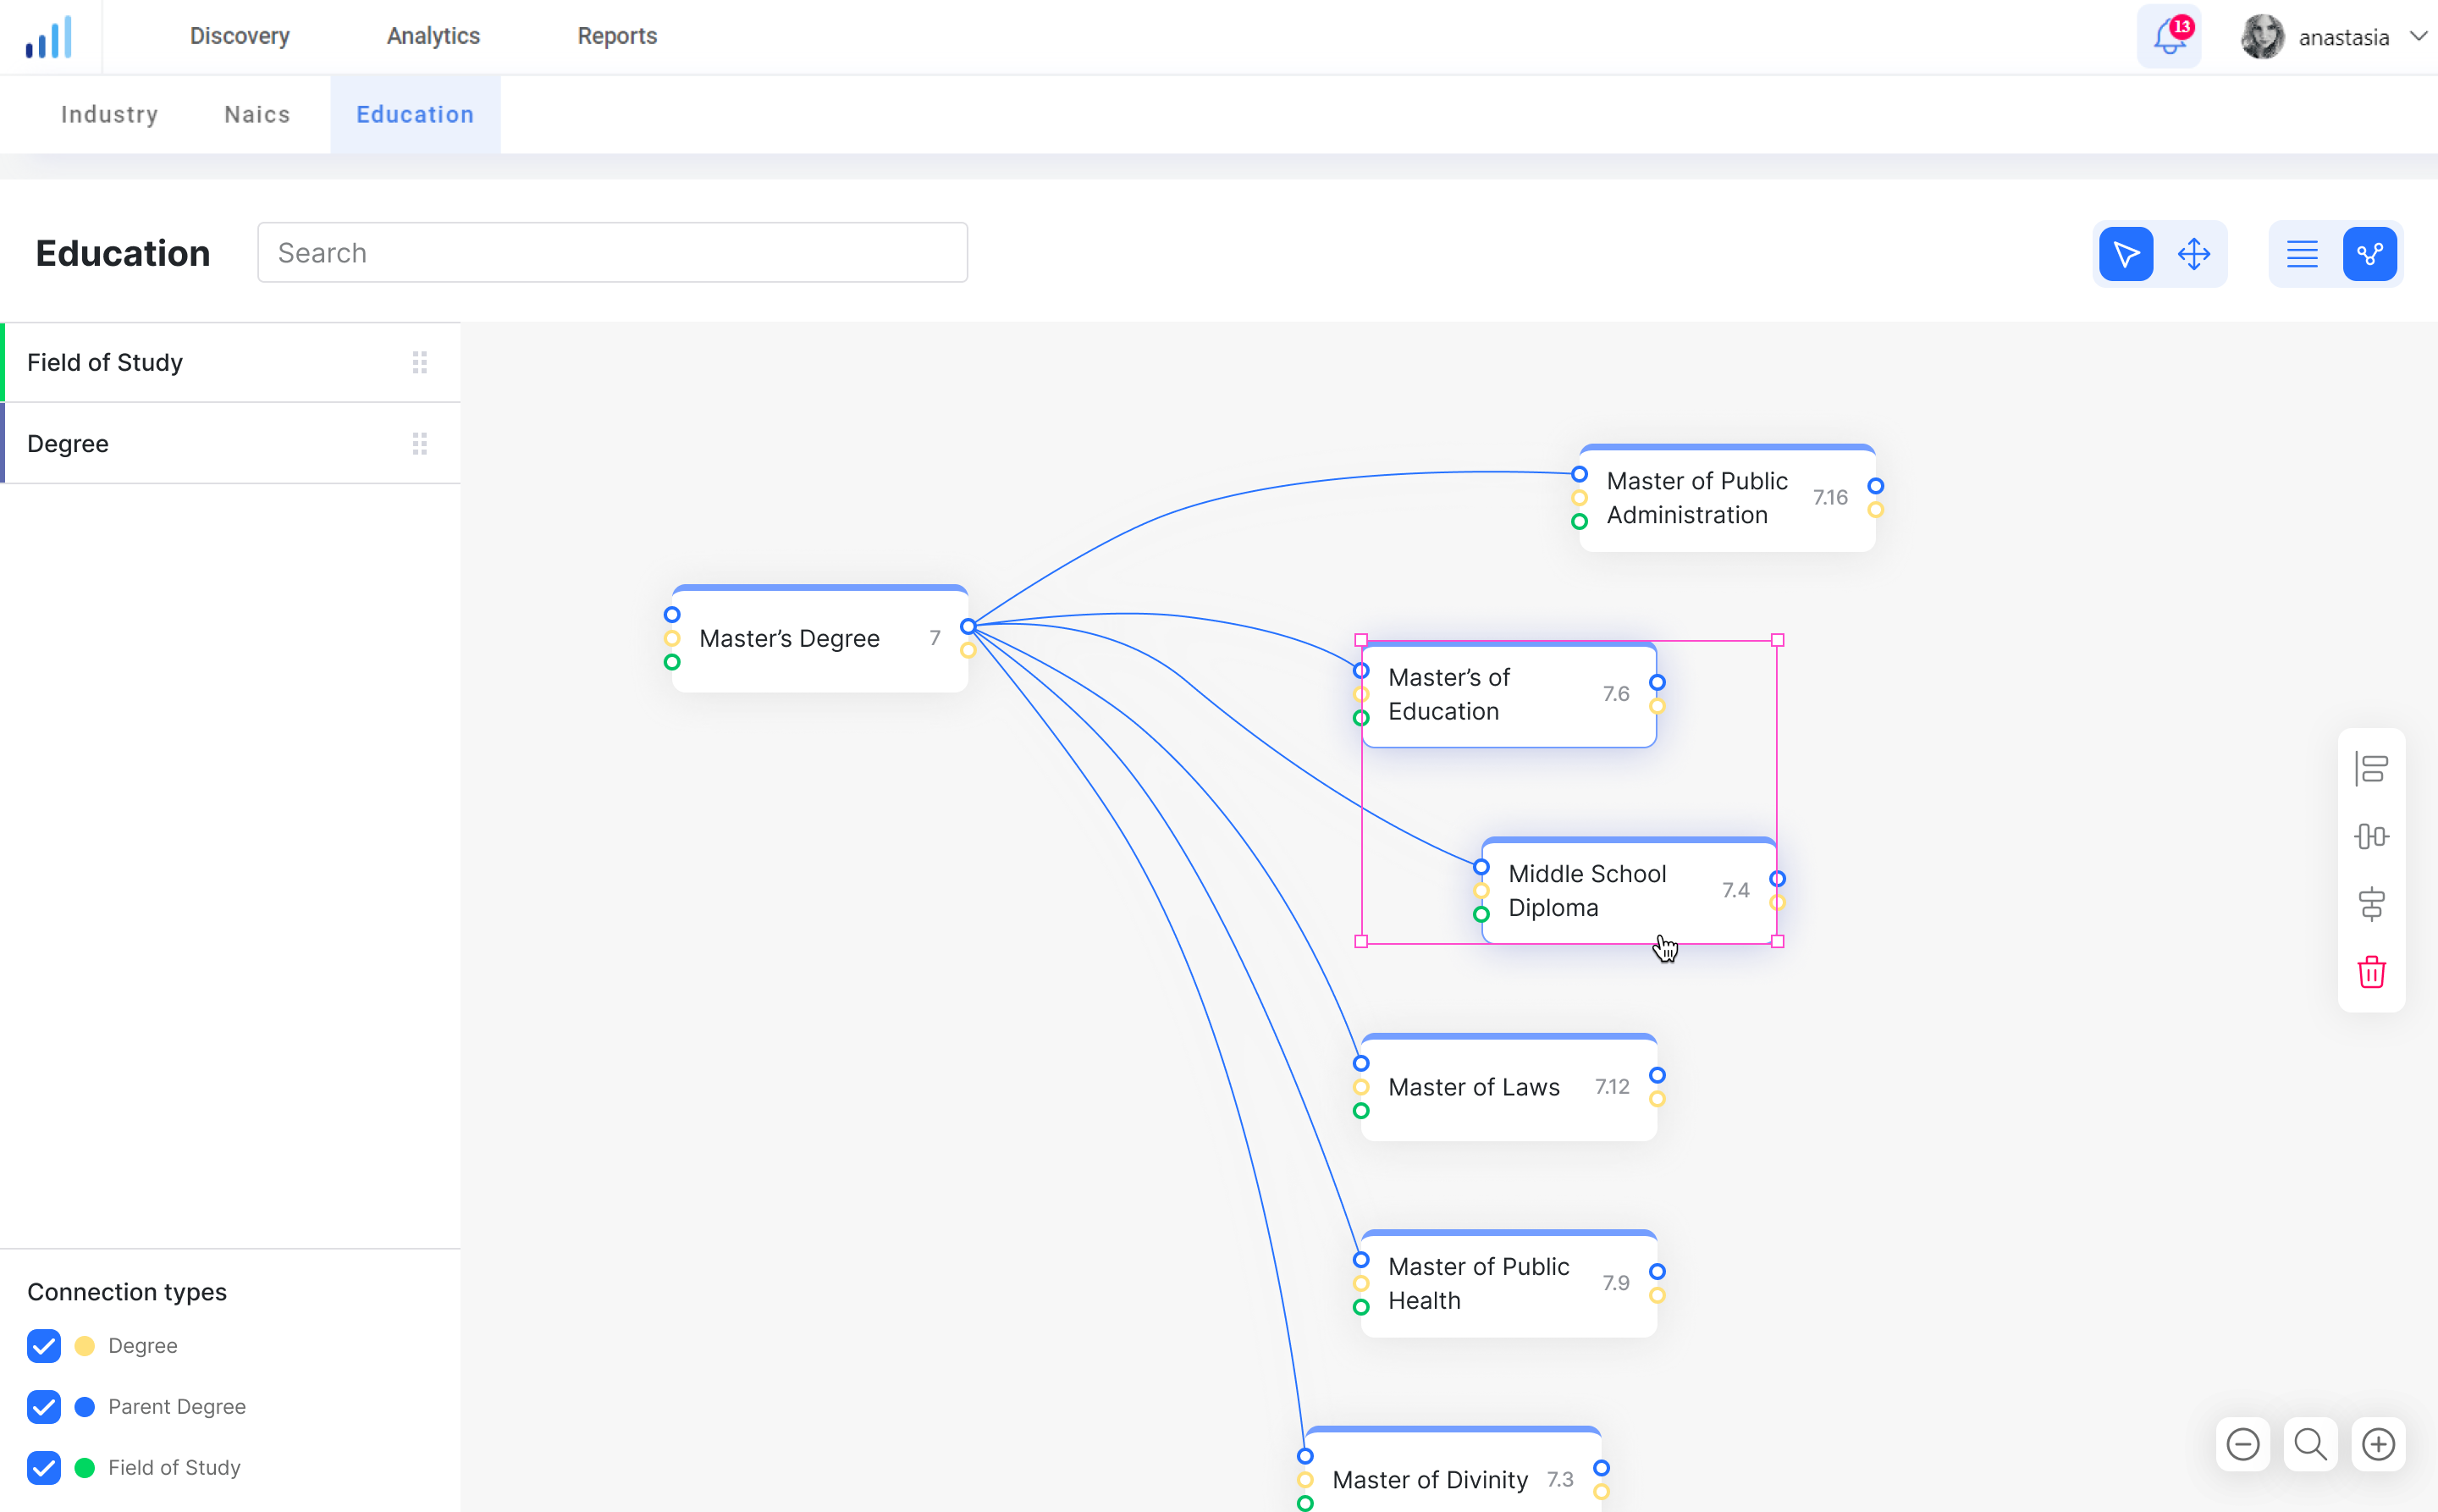
Task: Click the yellow Degree legend dot
Action: (x=85, y=1346)
